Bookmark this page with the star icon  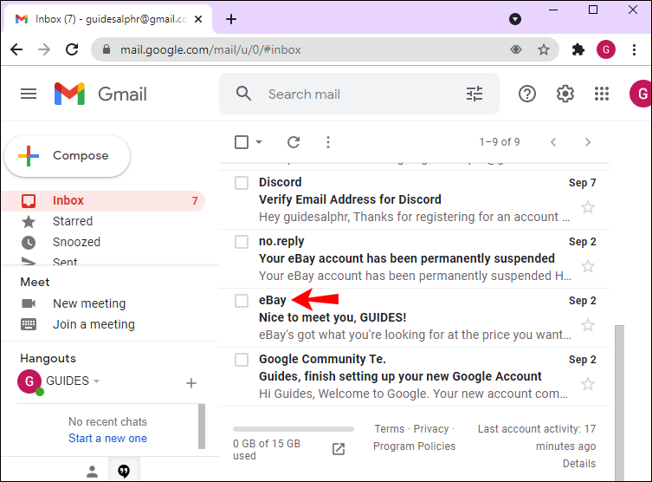pos(544,49)
